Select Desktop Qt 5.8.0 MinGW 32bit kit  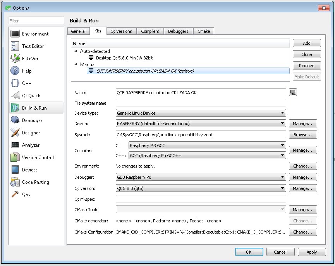(x=124, y=58)
